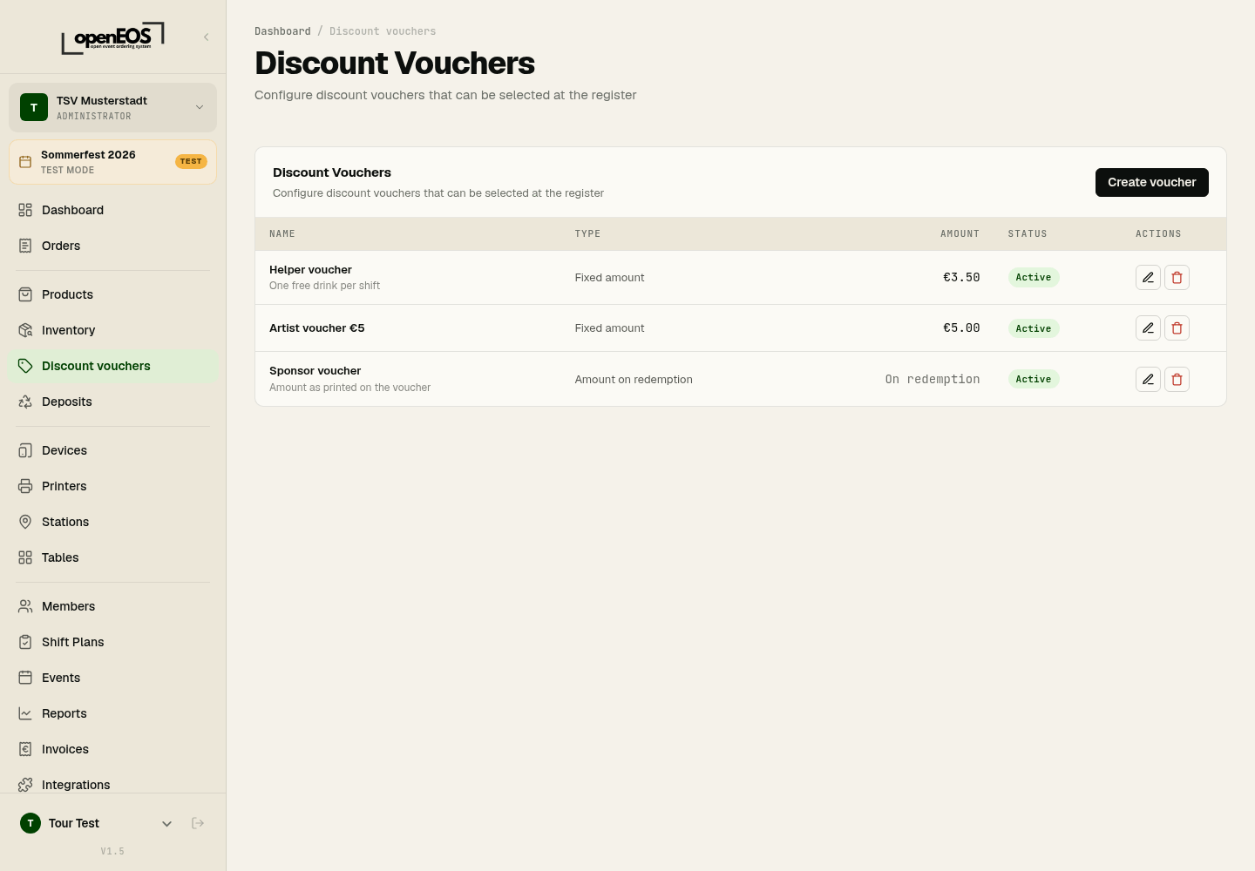Click the AMOUNT column header
The height and width of the screenshot is (871, 1255).
[960, 234]
